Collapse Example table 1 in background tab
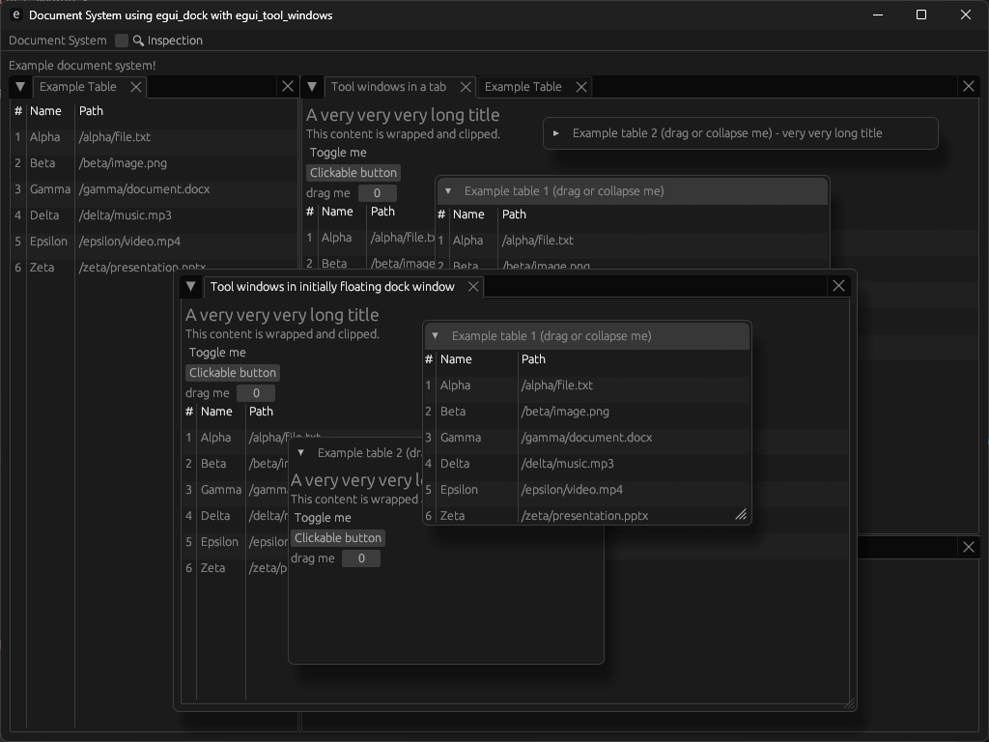This screenshot has width=989, height=742. tap(448, 191)
